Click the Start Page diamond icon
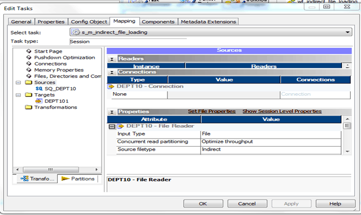Viewport: 361px width, 215px height. (x=29, y=51)
